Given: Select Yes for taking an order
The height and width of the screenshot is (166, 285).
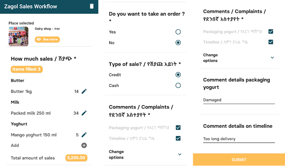Looking at the screenshot, I should click(178, 32).
